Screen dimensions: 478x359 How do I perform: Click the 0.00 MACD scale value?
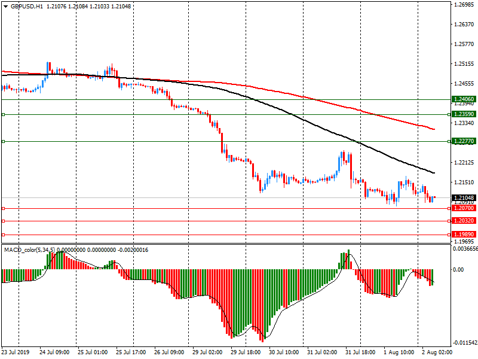coord(458,270)
